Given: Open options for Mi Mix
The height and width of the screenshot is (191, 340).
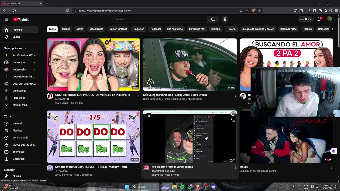Looking at the screenshot, I should [331, 167].
